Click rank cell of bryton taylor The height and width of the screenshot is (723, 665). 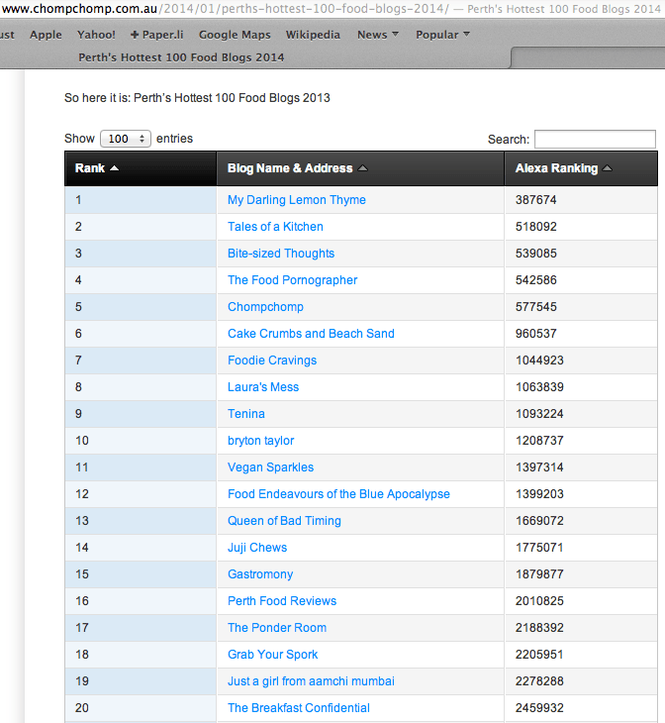point(141,441)
